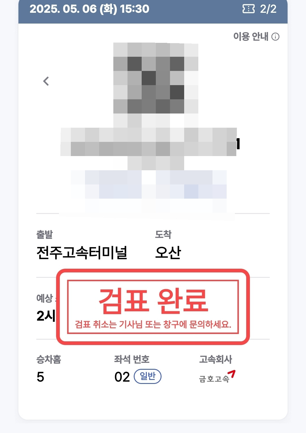The image size is (306, 433).
Task: Tap the 고속회사 label
Action: click(216, 359)
